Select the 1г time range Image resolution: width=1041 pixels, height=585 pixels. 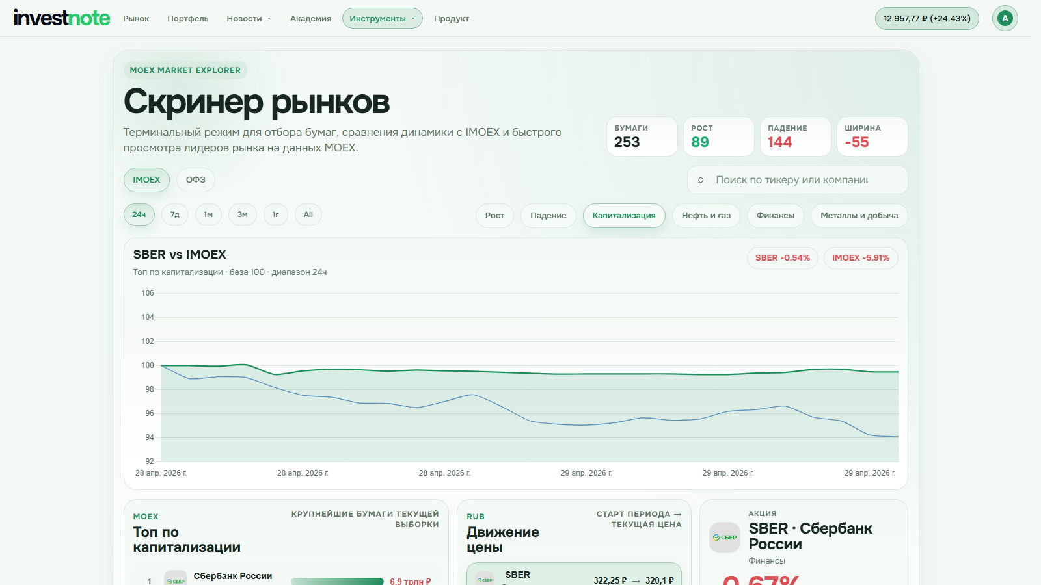(x=276, y=214)
